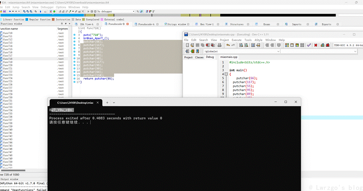Open IDA jump forward history dropdown arrow
The height and width of the screenshot is (191, 363).
tap(19, 11)
